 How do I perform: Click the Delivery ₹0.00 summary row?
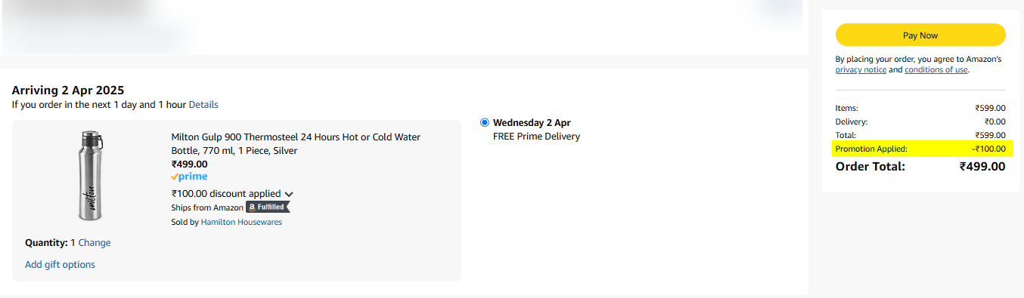click(920, 121)
